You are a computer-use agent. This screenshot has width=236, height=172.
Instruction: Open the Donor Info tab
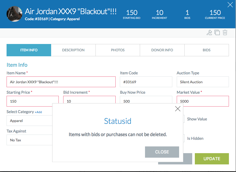point(162,50)
